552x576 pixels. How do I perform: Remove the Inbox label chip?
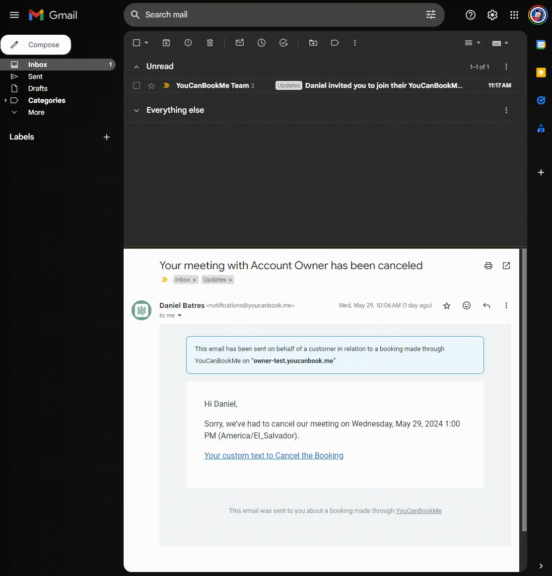coord(194,280)
